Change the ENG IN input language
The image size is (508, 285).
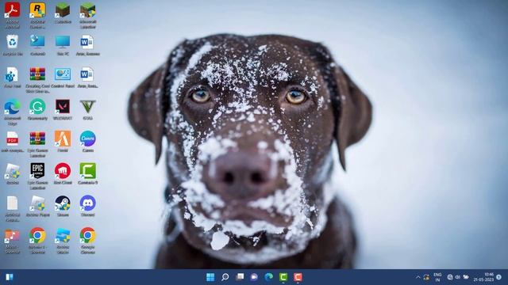tap(437, 277)
